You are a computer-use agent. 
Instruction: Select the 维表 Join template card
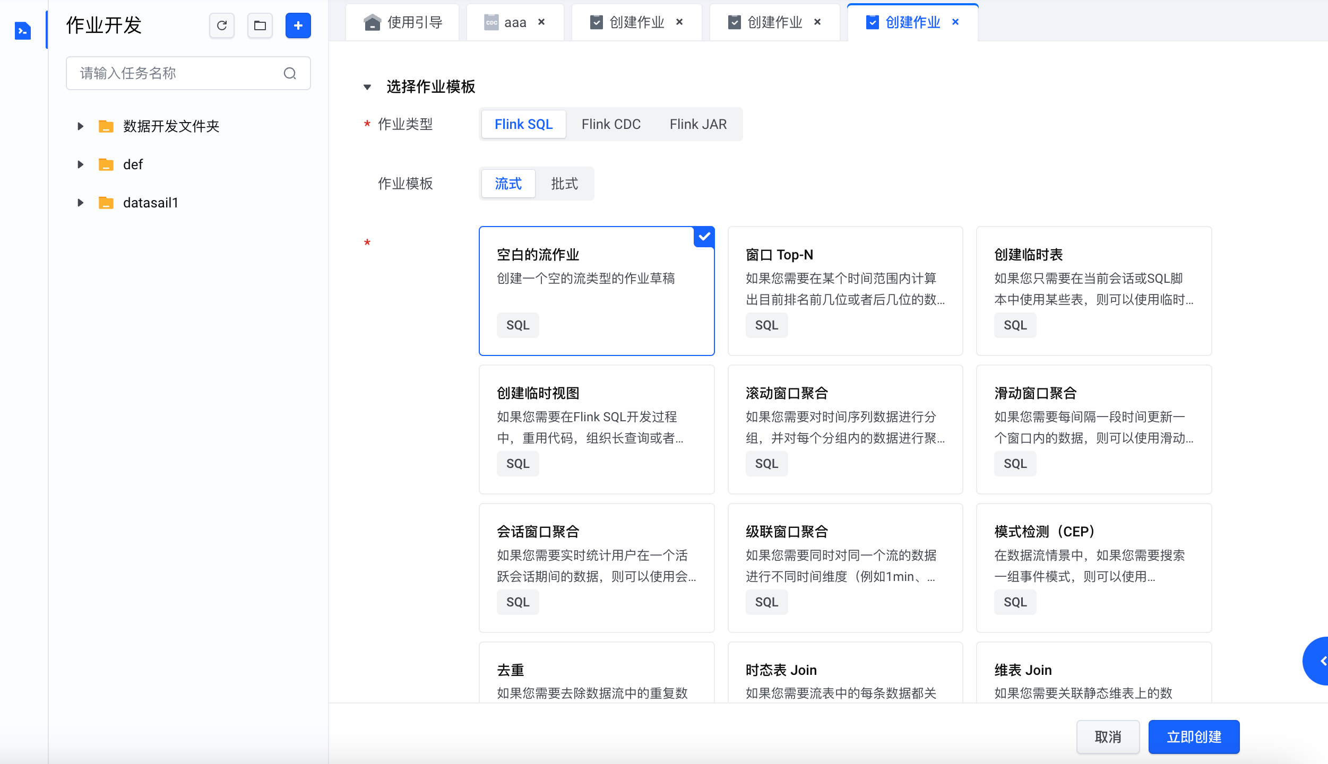(1093, 673)
